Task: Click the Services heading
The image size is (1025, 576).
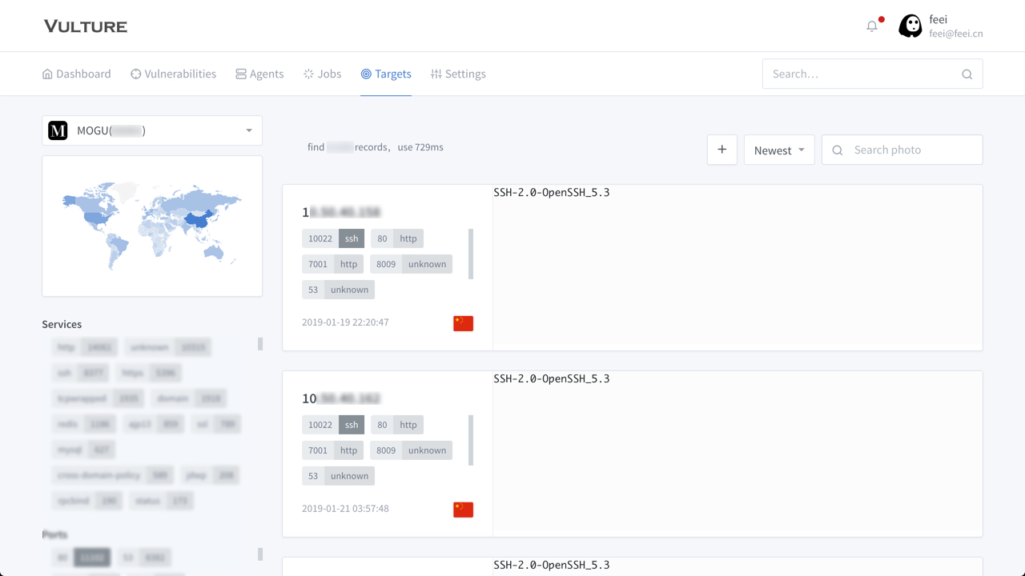Action: pyautogui.click(x=62, y=324)
